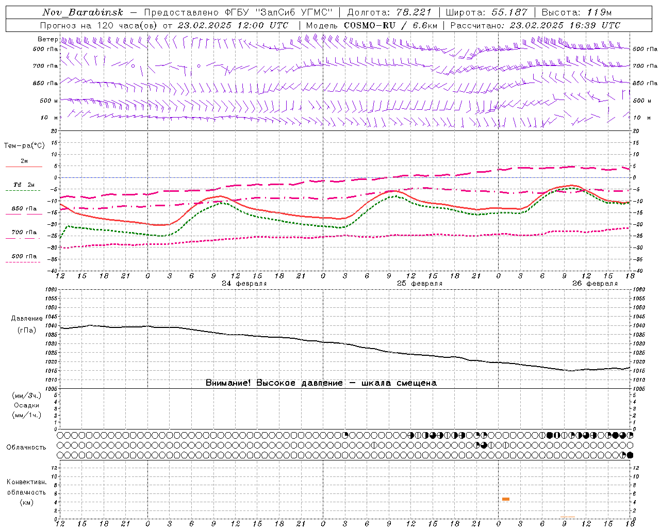660x528 pixels.
Task: Click the 'Облачность' cloud cover label
Action: coord(26,448)
